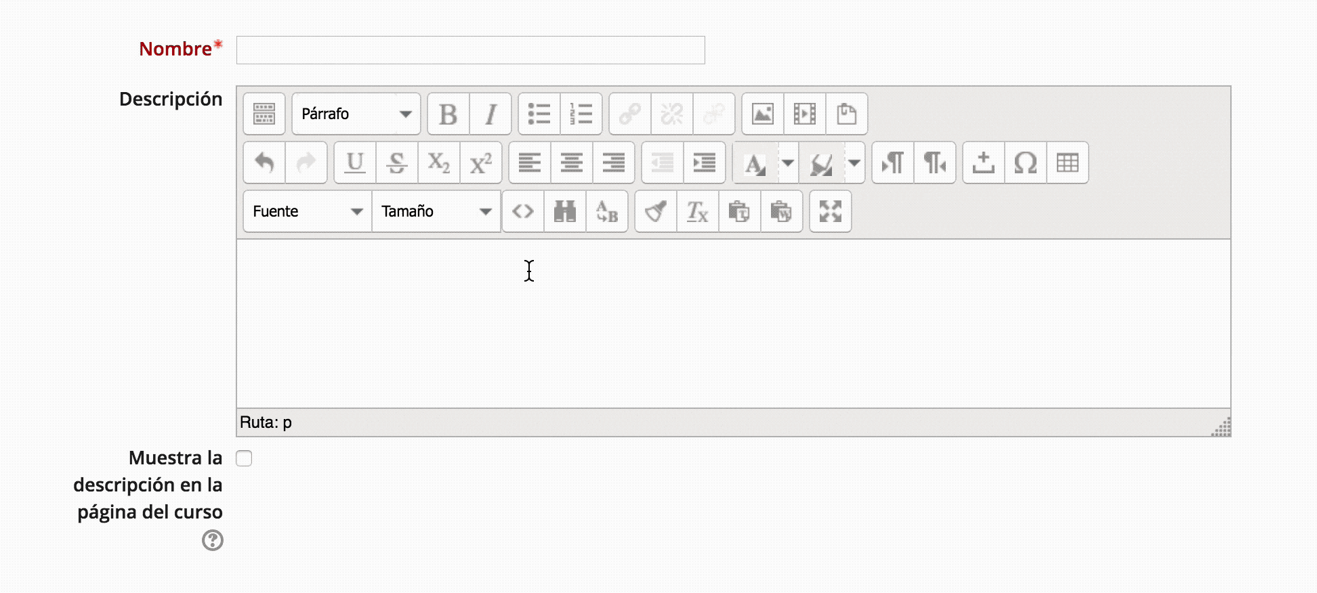Toggle underline formatting
Image resolution: width=1317 pixels, height=593 pixels.
pos(355,163)
